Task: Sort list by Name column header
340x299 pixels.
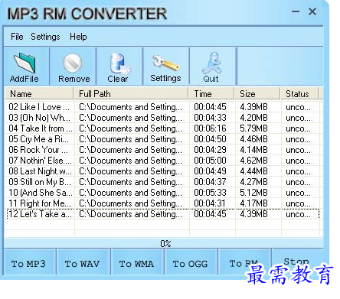Action: coord(39,94)
